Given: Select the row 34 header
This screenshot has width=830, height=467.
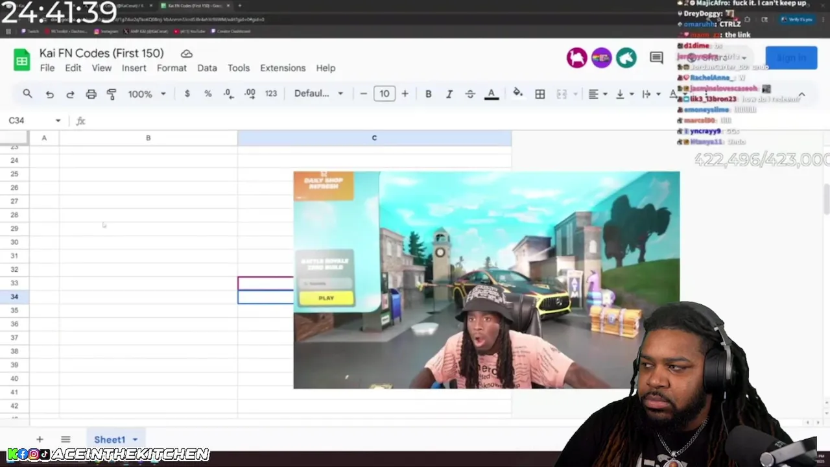Looking at the screenshot, I should pyautogui.click(x=14, y=296).
